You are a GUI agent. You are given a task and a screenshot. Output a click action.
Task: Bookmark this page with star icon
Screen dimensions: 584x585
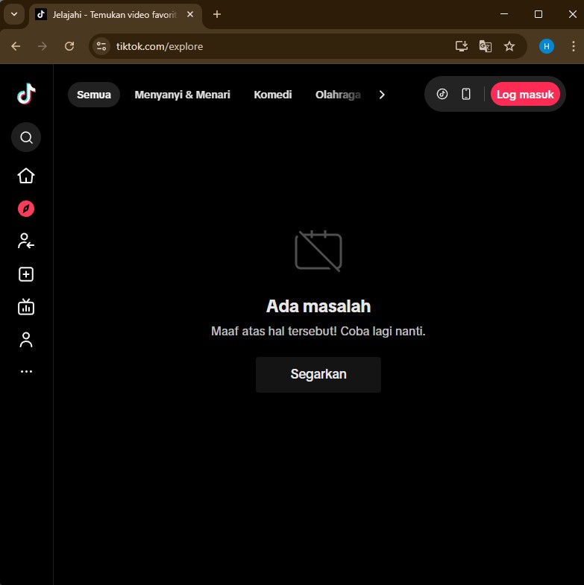coord(509,46)
